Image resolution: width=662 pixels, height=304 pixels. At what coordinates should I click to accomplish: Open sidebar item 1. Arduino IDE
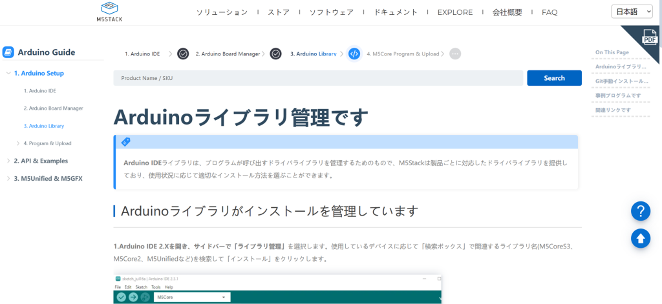pos(39,90)
